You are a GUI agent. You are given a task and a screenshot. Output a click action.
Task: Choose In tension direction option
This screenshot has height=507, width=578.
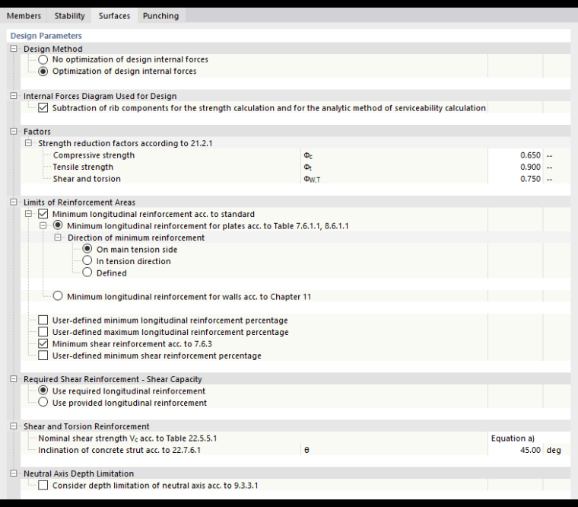click(87, 260)
